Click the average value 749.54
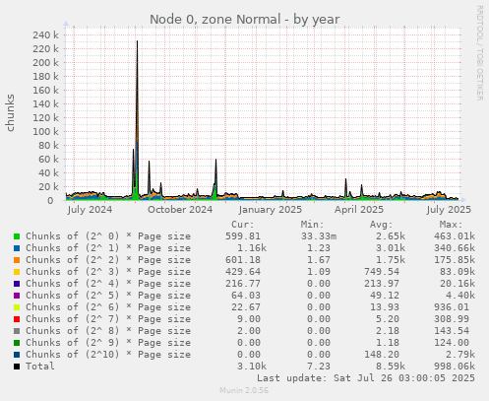489x401 pixels. [382, 272]
